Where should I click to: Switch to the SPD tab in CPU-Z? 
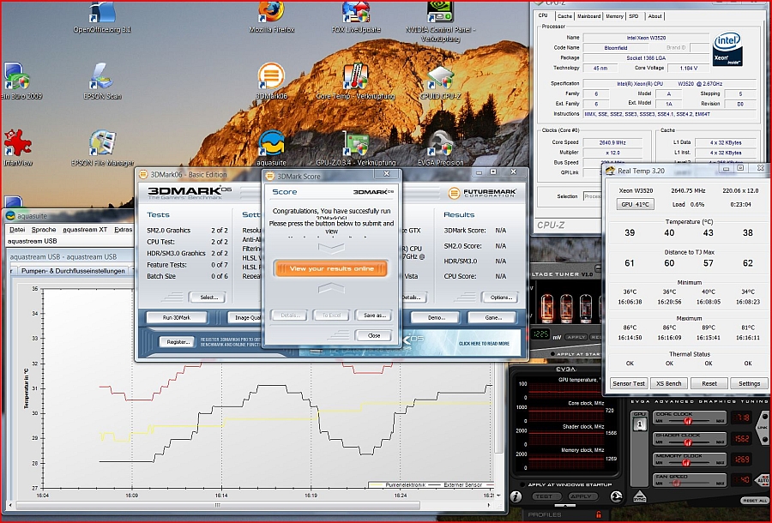[x=634, y=16]
